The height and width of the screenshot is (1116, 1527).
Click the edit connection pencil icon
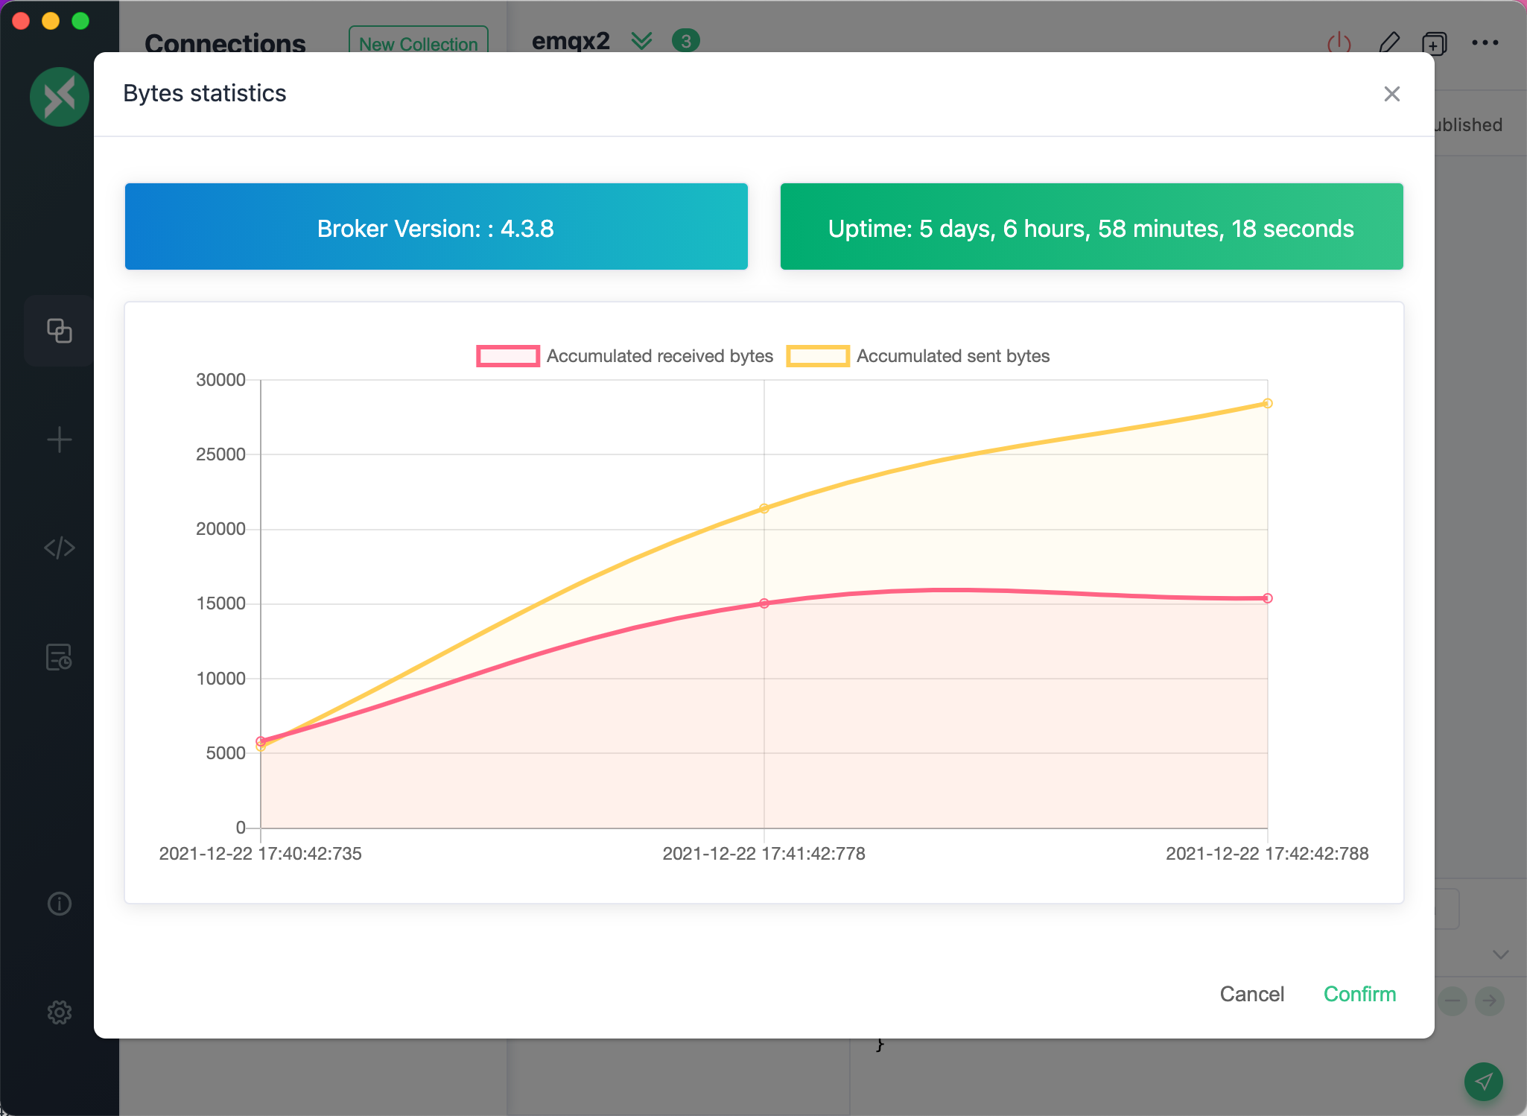point(1388,42)
